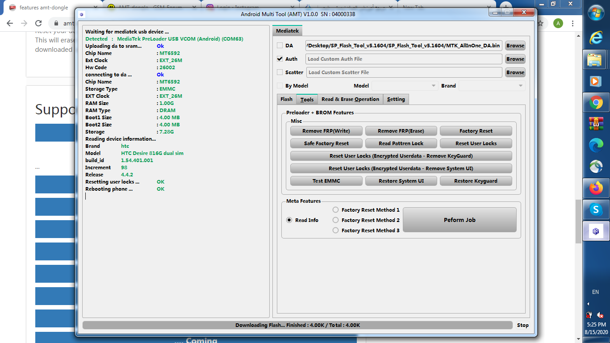Enable the DA checkbox
The image size is (610, 343).
(x=280, y=46)
